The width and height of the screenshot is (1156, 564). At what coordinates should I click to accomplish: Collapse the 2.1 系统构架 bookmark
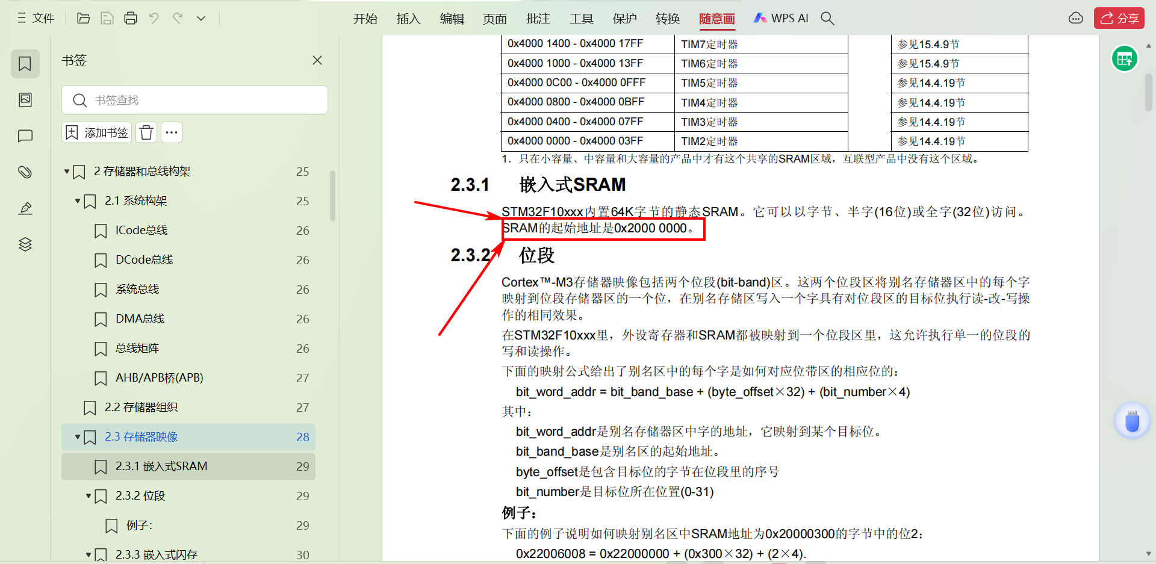pyautogui.click(x=78, y=201)
